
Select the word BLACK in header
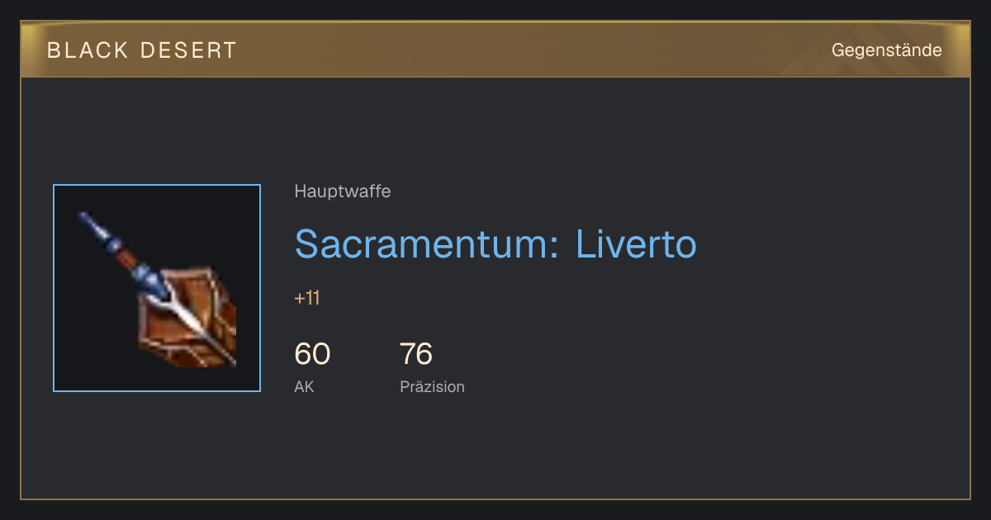pos(88,50)
